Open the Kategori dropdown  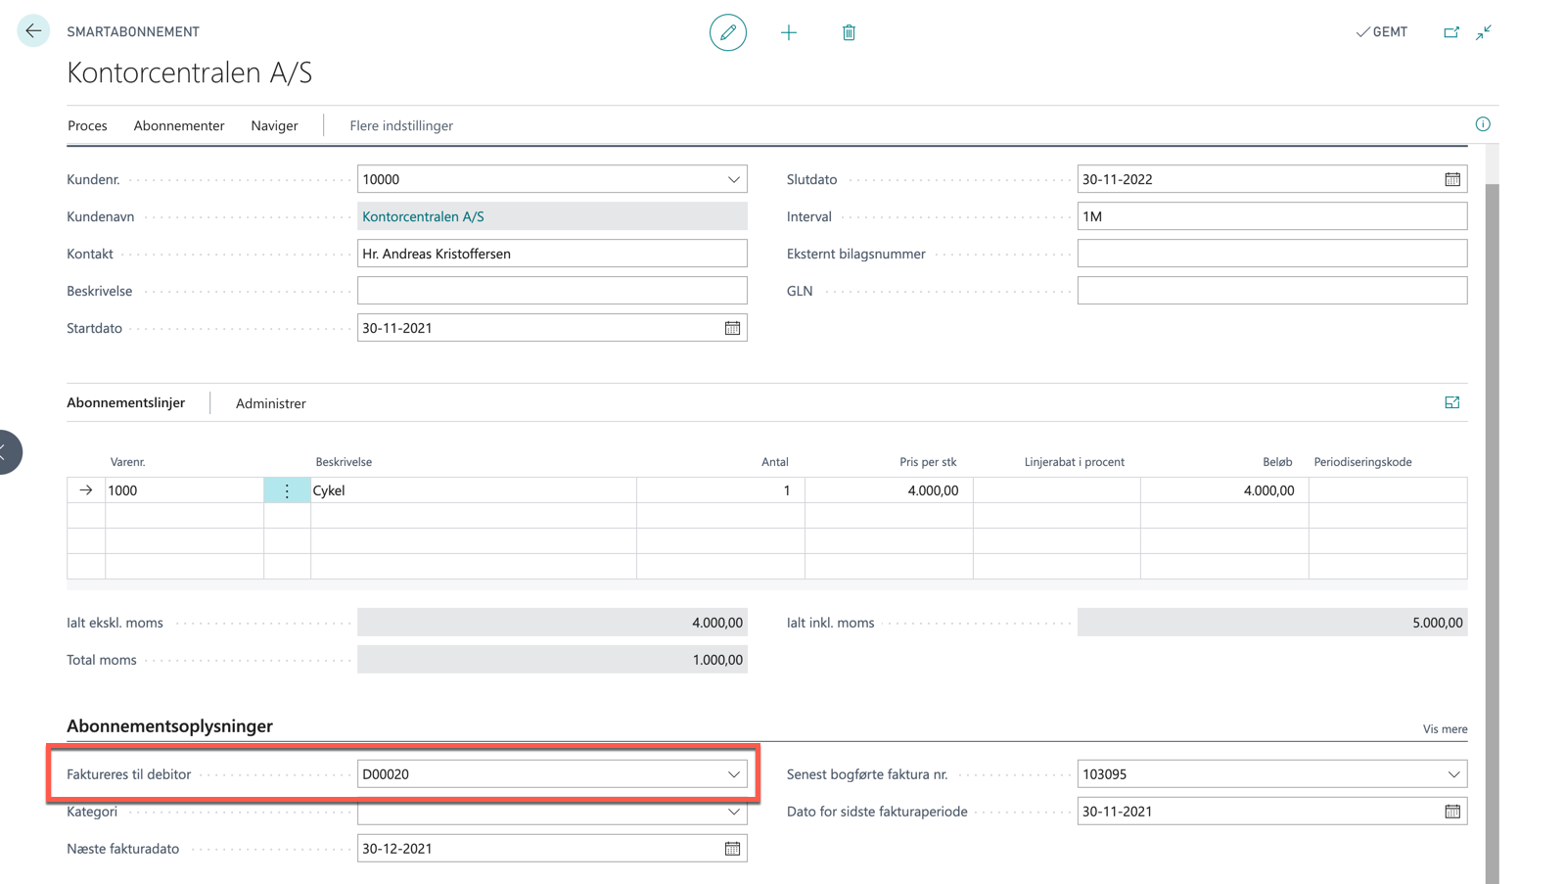(733, 812)
